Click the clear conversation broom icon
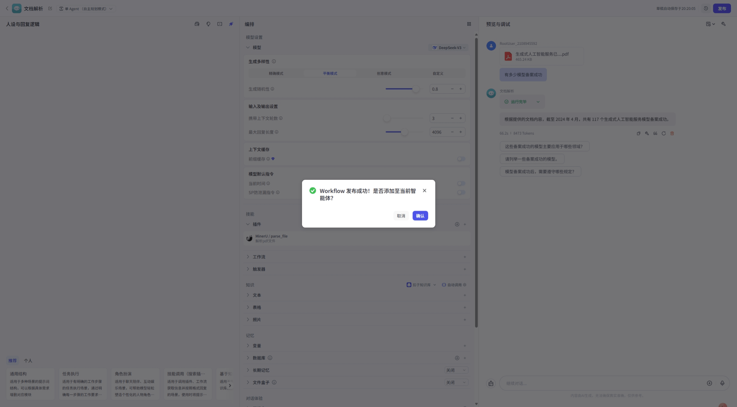The height and width of the screenshot is (407, 737). click(491, 383)
